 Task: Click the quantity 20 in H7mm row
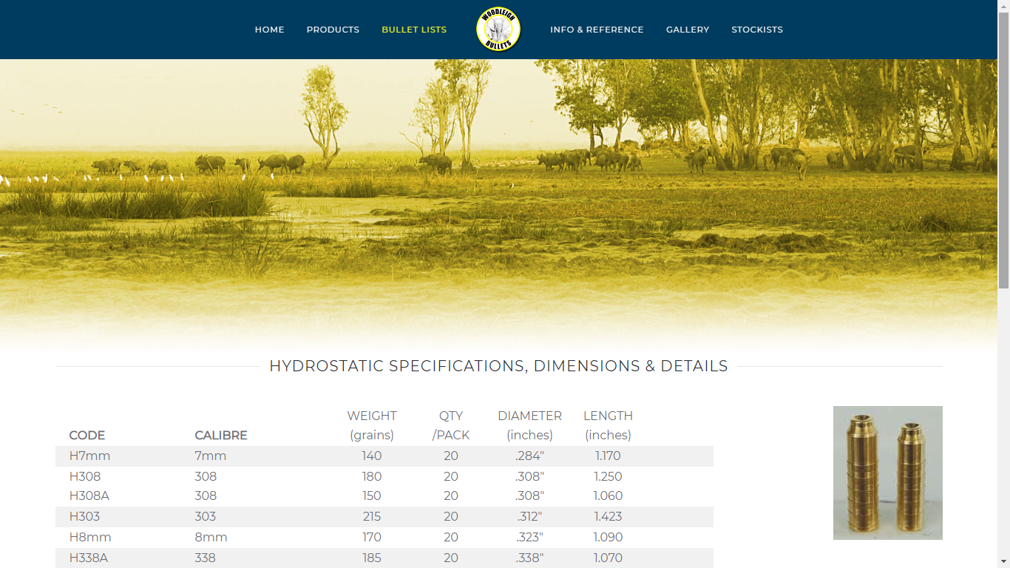tap(451, 456)
